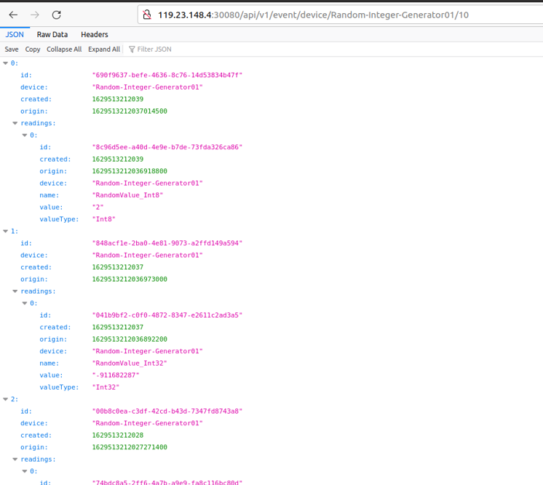Screen dimensions: 543x485
Task: Click the device key of item 1
Action: point(34,255)
